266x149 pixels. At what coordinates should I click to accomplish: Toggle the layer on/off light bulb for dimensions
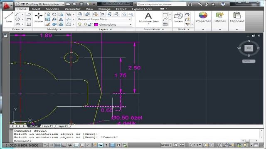tap(80, 24)
